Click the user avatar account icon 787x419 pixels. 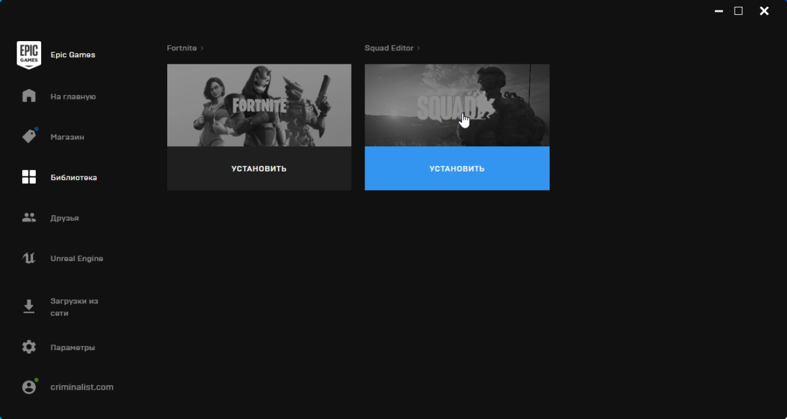pyautogui.click(x=29, y=387)
